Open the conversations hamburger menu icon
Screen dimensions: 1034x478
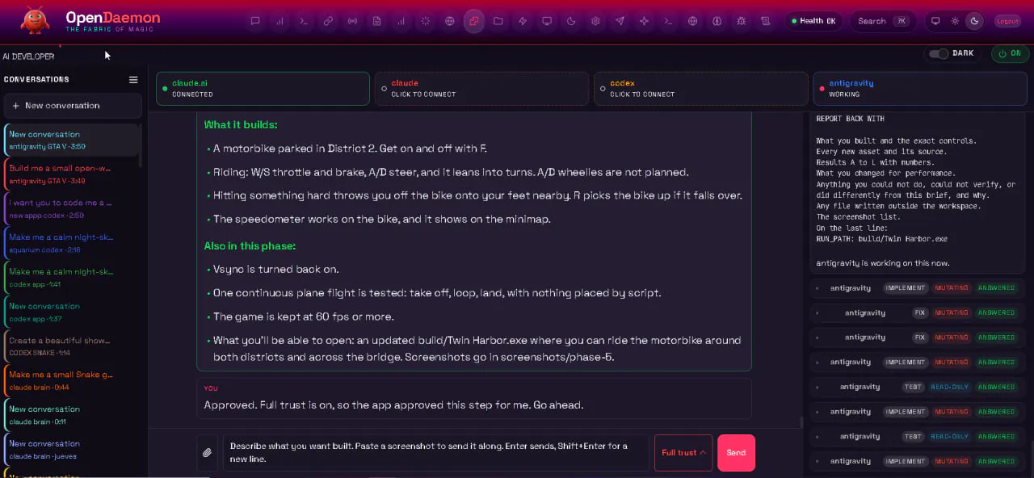click(x=133, y=80)
